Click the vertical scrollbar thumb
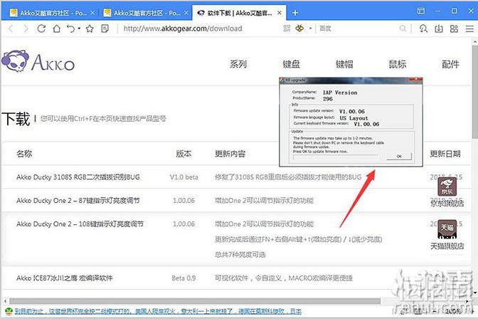 (475, 92)
